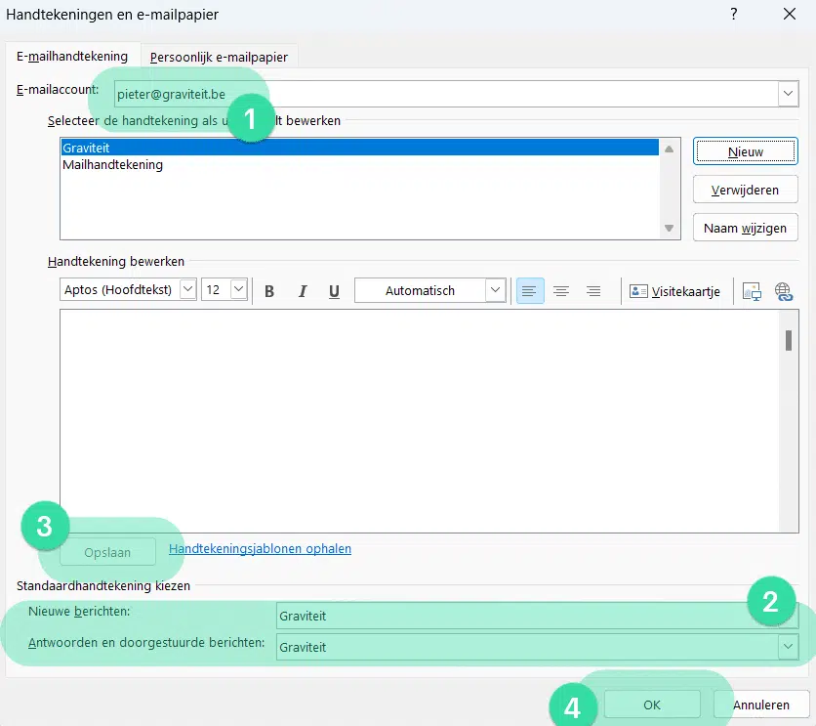Insert a picture into signature
Screen dimensions: 816x726
[752, 291]
